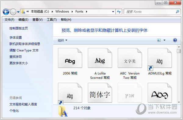Select the dimmed Hebrew-sample font icon
This screenshot has width=183, height=120.
click(130, 93)
